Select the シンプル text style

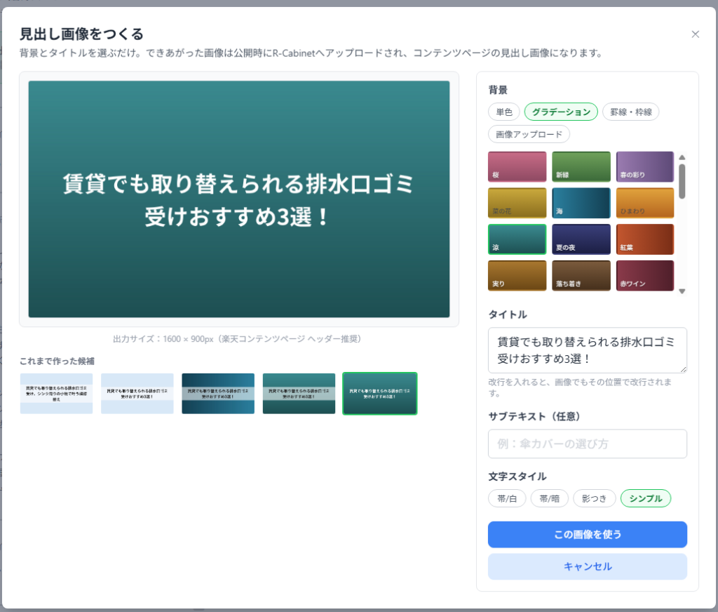point(646,498)
